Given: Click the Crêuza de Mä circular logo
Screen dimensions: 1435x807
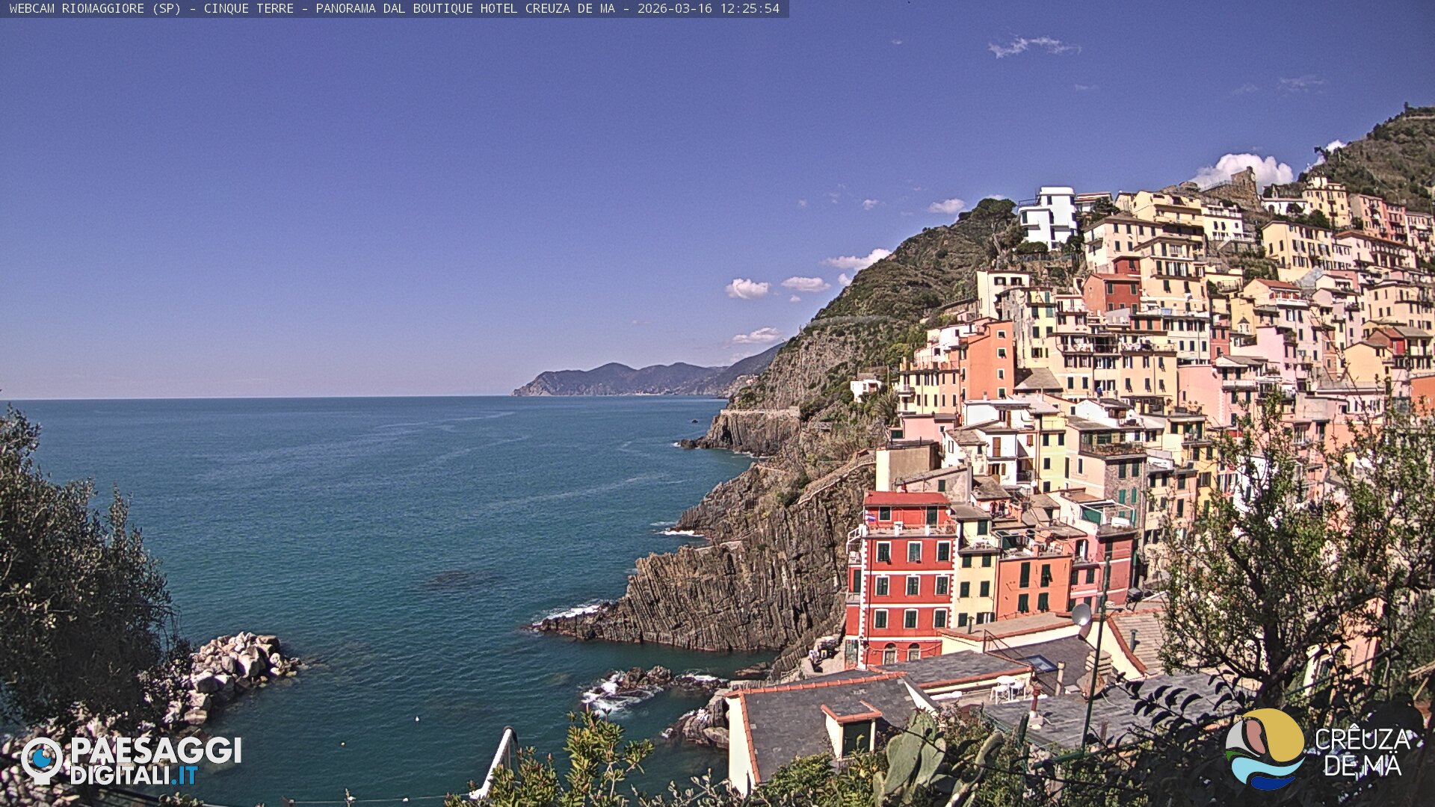Looking at the screenshot, I should pos(1265,749).
